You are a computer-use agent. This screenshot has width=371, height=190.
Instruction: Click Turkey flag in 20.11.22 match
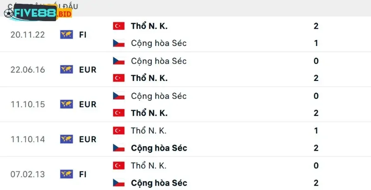point(119,26)
